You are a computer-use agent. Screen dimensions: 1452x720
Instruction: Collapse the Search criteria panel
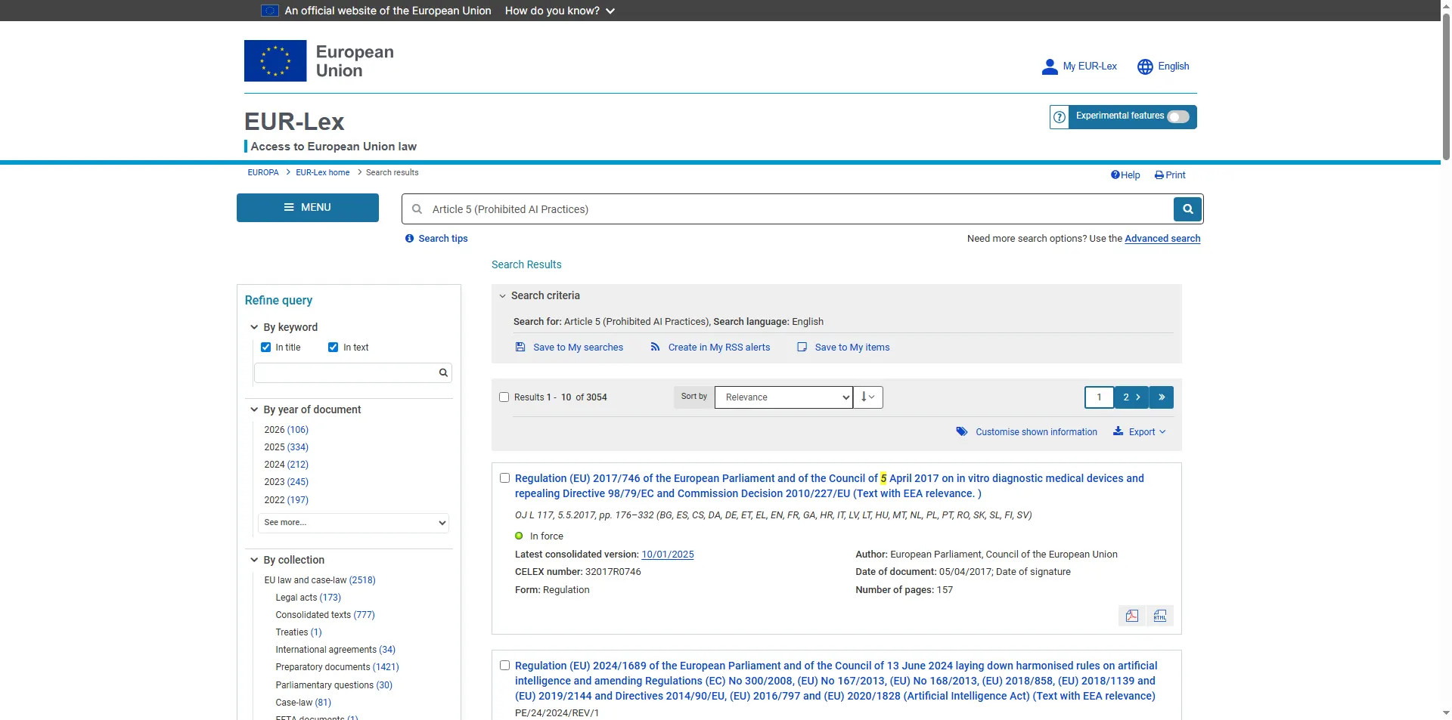[539, 295]
